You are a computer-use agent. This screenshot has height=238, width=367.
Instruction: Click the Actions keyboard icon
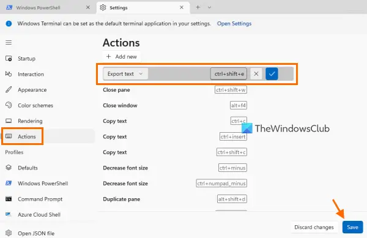coord(9,136)
